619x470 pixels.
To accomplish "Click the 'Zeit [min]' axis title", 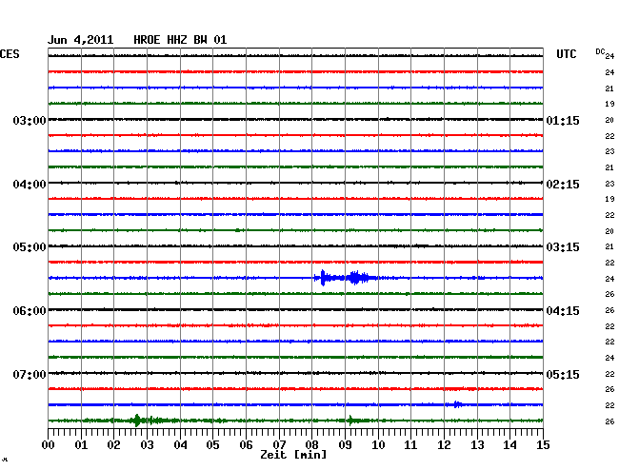I will point(293,455).
